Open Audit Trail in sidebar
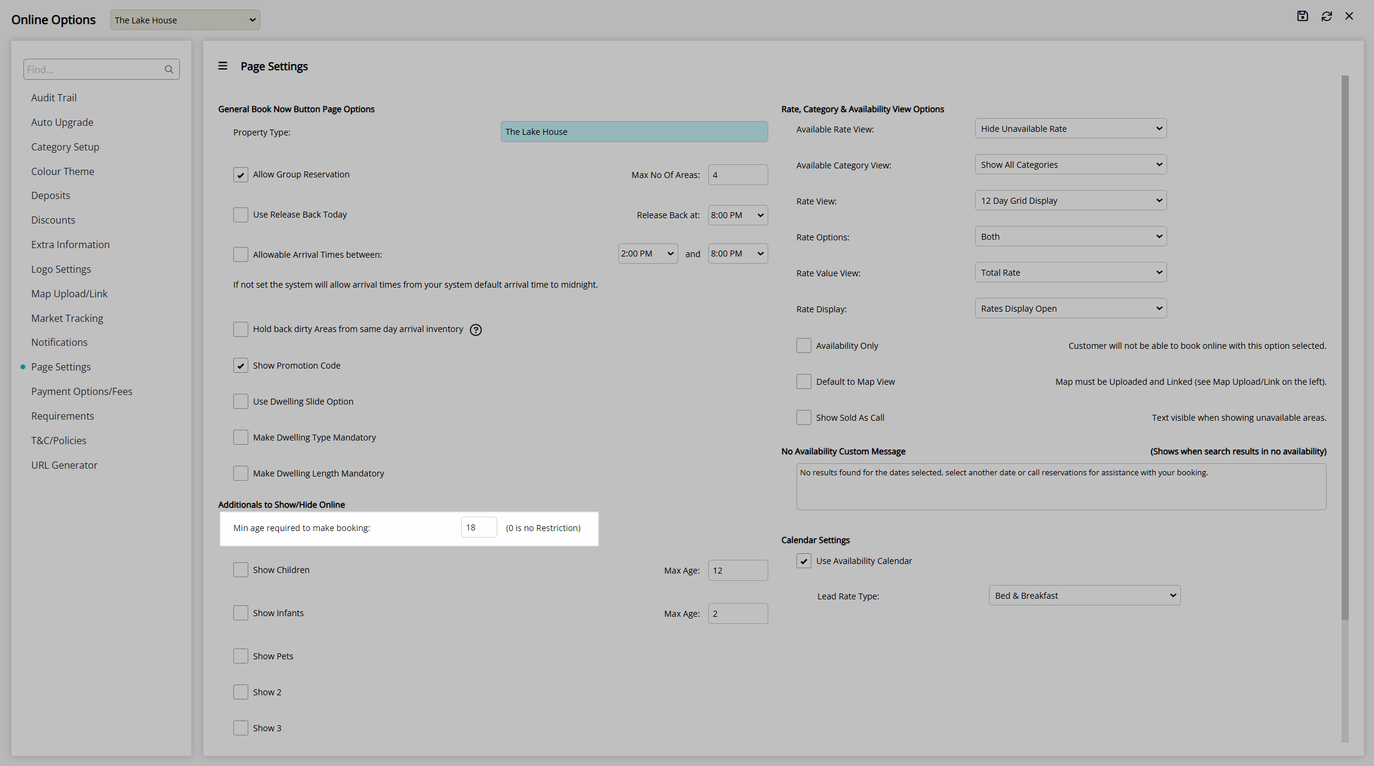The width and height of the screenshot is (1374, 766). click(54, 98)
